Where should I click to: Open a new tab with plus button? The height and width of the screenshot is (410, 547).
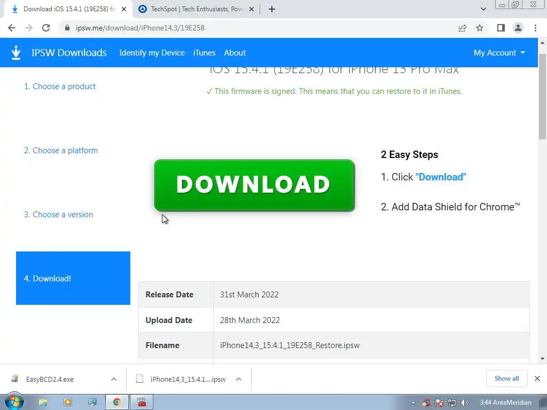[x=272, y=9]
